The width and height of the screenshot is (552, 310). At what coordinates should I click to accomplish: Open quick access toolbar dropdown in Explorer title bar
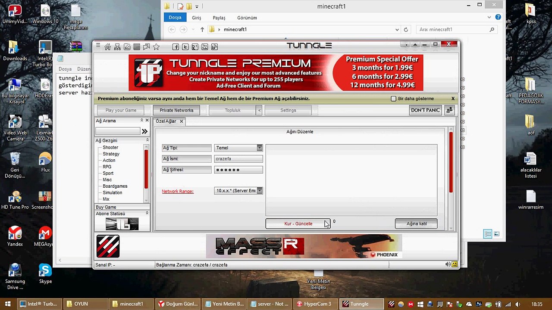coord(197,6)
